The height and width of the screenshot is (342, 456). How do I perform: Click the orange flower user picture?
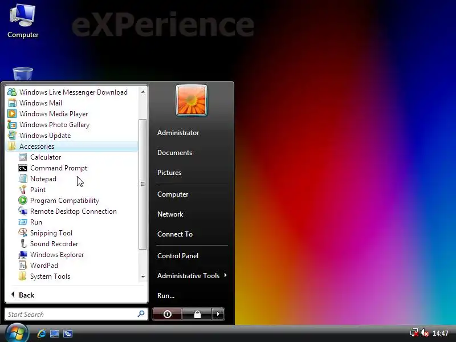(192, 100)
